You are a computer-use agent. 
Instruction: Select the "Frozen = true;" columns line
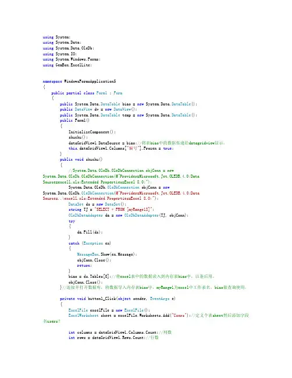[121, 149]
